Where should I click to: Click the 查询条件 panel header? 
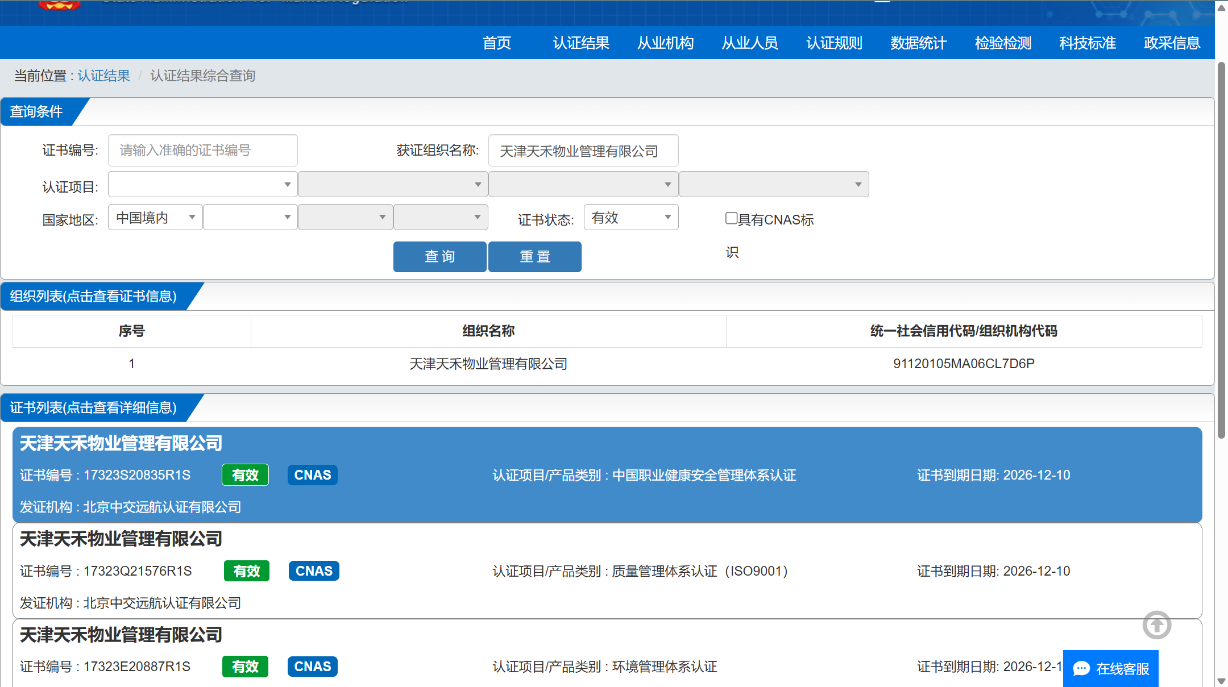[36, 111]
